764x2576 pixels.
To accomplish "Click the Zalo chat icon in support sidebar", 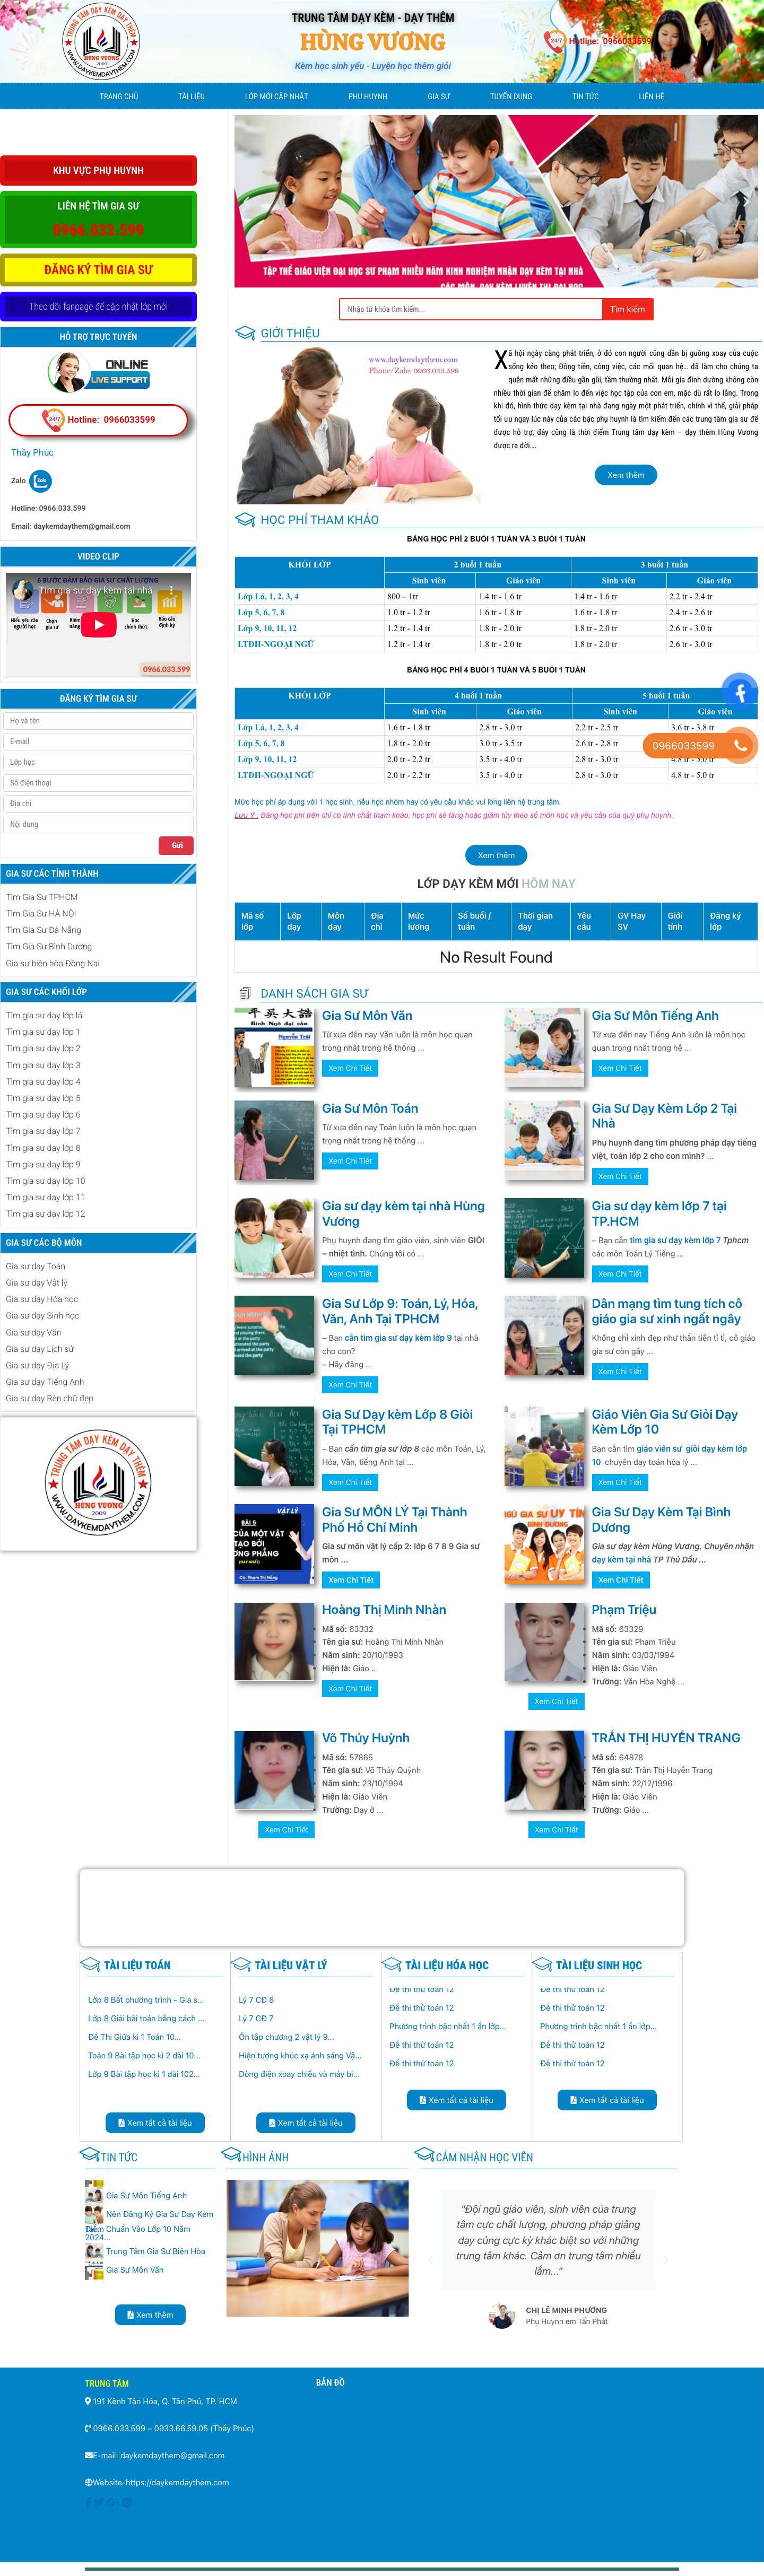I will click(40, 481).
